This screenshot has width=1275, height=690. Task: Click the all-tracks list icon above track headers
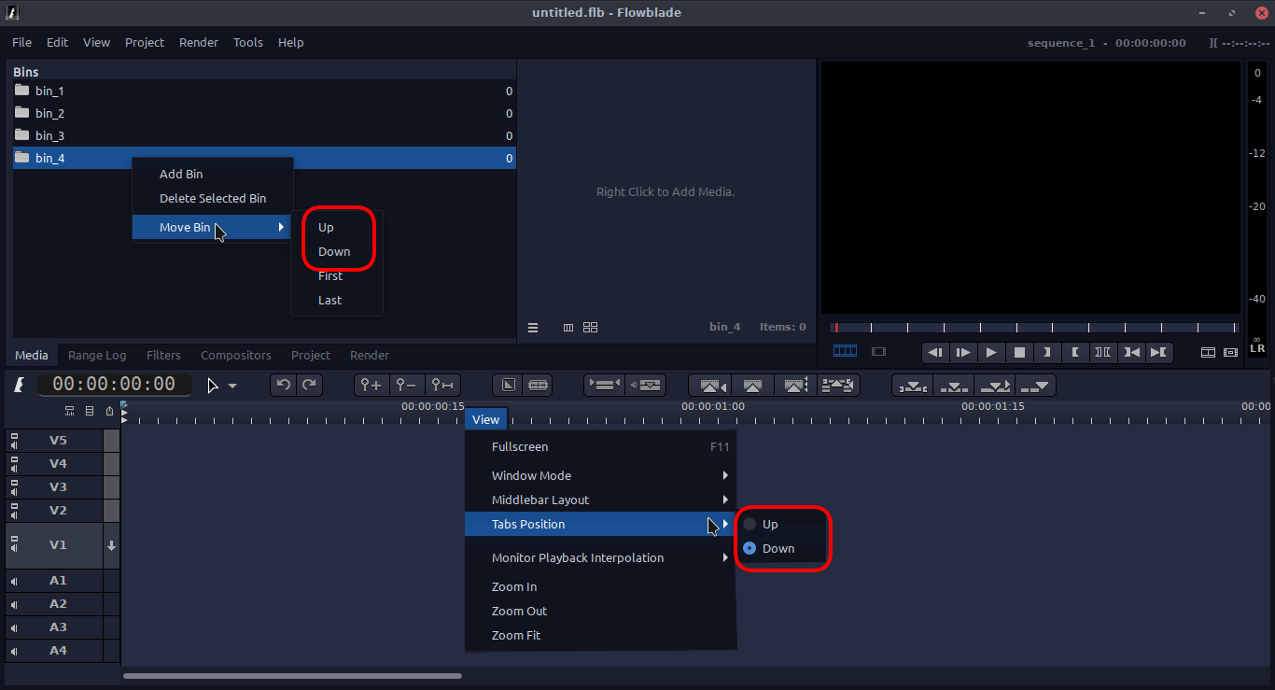click(x=90, y=411)
